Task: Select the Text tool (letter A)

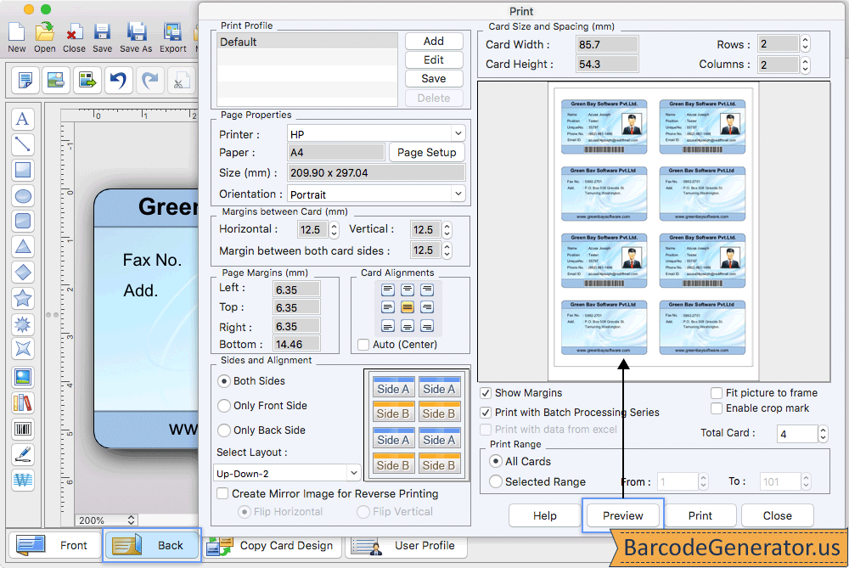Action: point(23,119)
